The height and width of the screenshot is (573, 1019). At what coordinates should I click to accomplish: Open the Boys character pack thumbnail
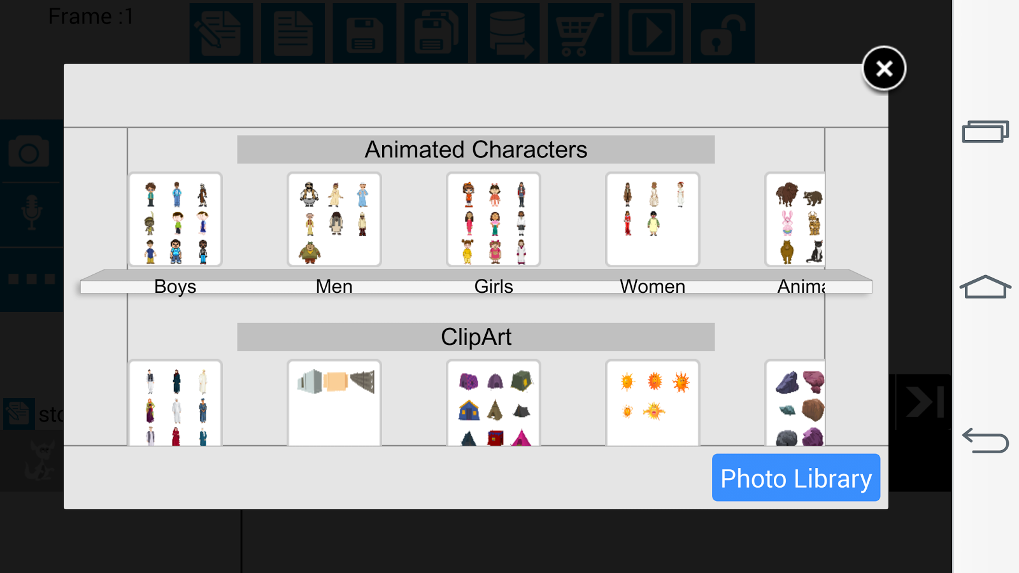tap(175, 219)
